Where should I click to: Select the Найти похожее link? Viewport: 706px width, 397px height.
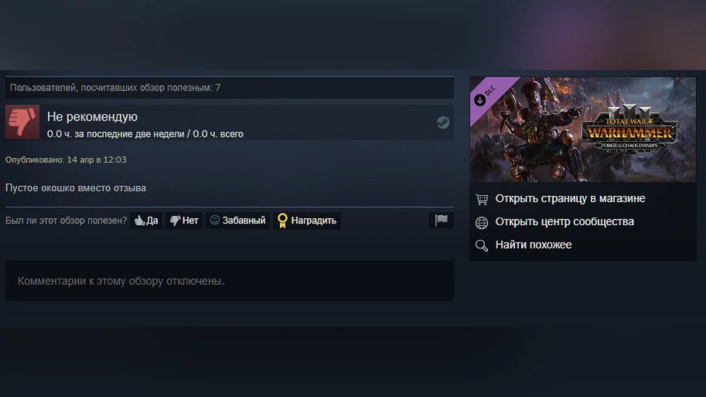534,245
